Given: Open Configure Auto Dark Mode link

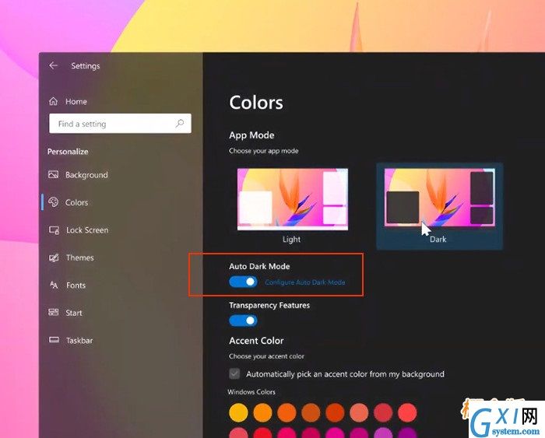Looking at the screenshot, I should click(305, 282).
